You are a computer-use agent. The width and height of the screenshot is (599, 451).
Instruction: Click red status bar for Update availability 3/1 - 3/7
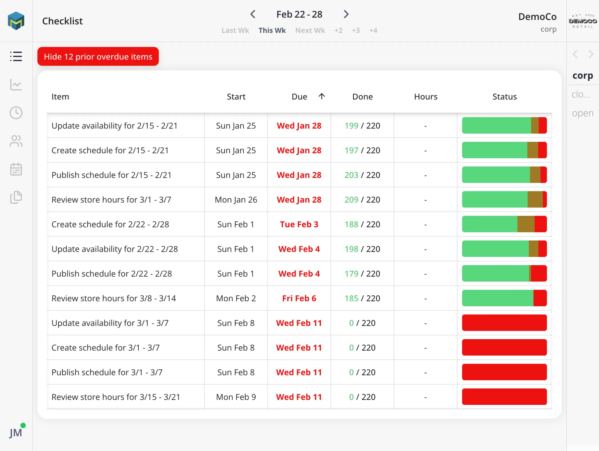504,323
